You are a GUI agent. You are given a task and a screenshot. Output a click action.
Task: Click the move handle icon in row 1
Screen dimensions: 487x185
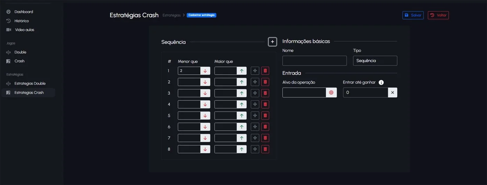pos(255,71)
